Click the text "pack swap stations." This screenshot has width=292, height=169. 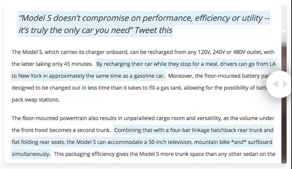pos(36,100)
